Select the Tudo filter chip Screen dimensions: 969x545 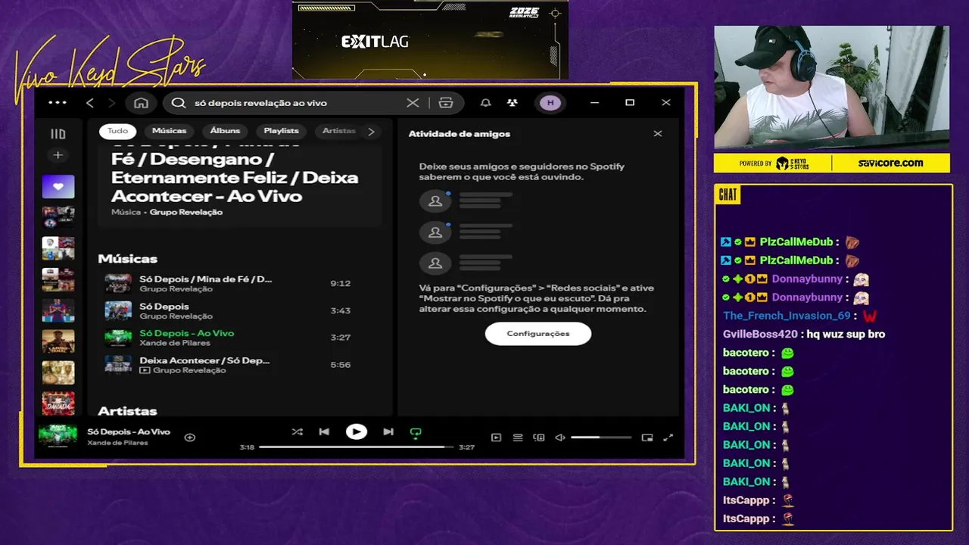tap(117, 131)
